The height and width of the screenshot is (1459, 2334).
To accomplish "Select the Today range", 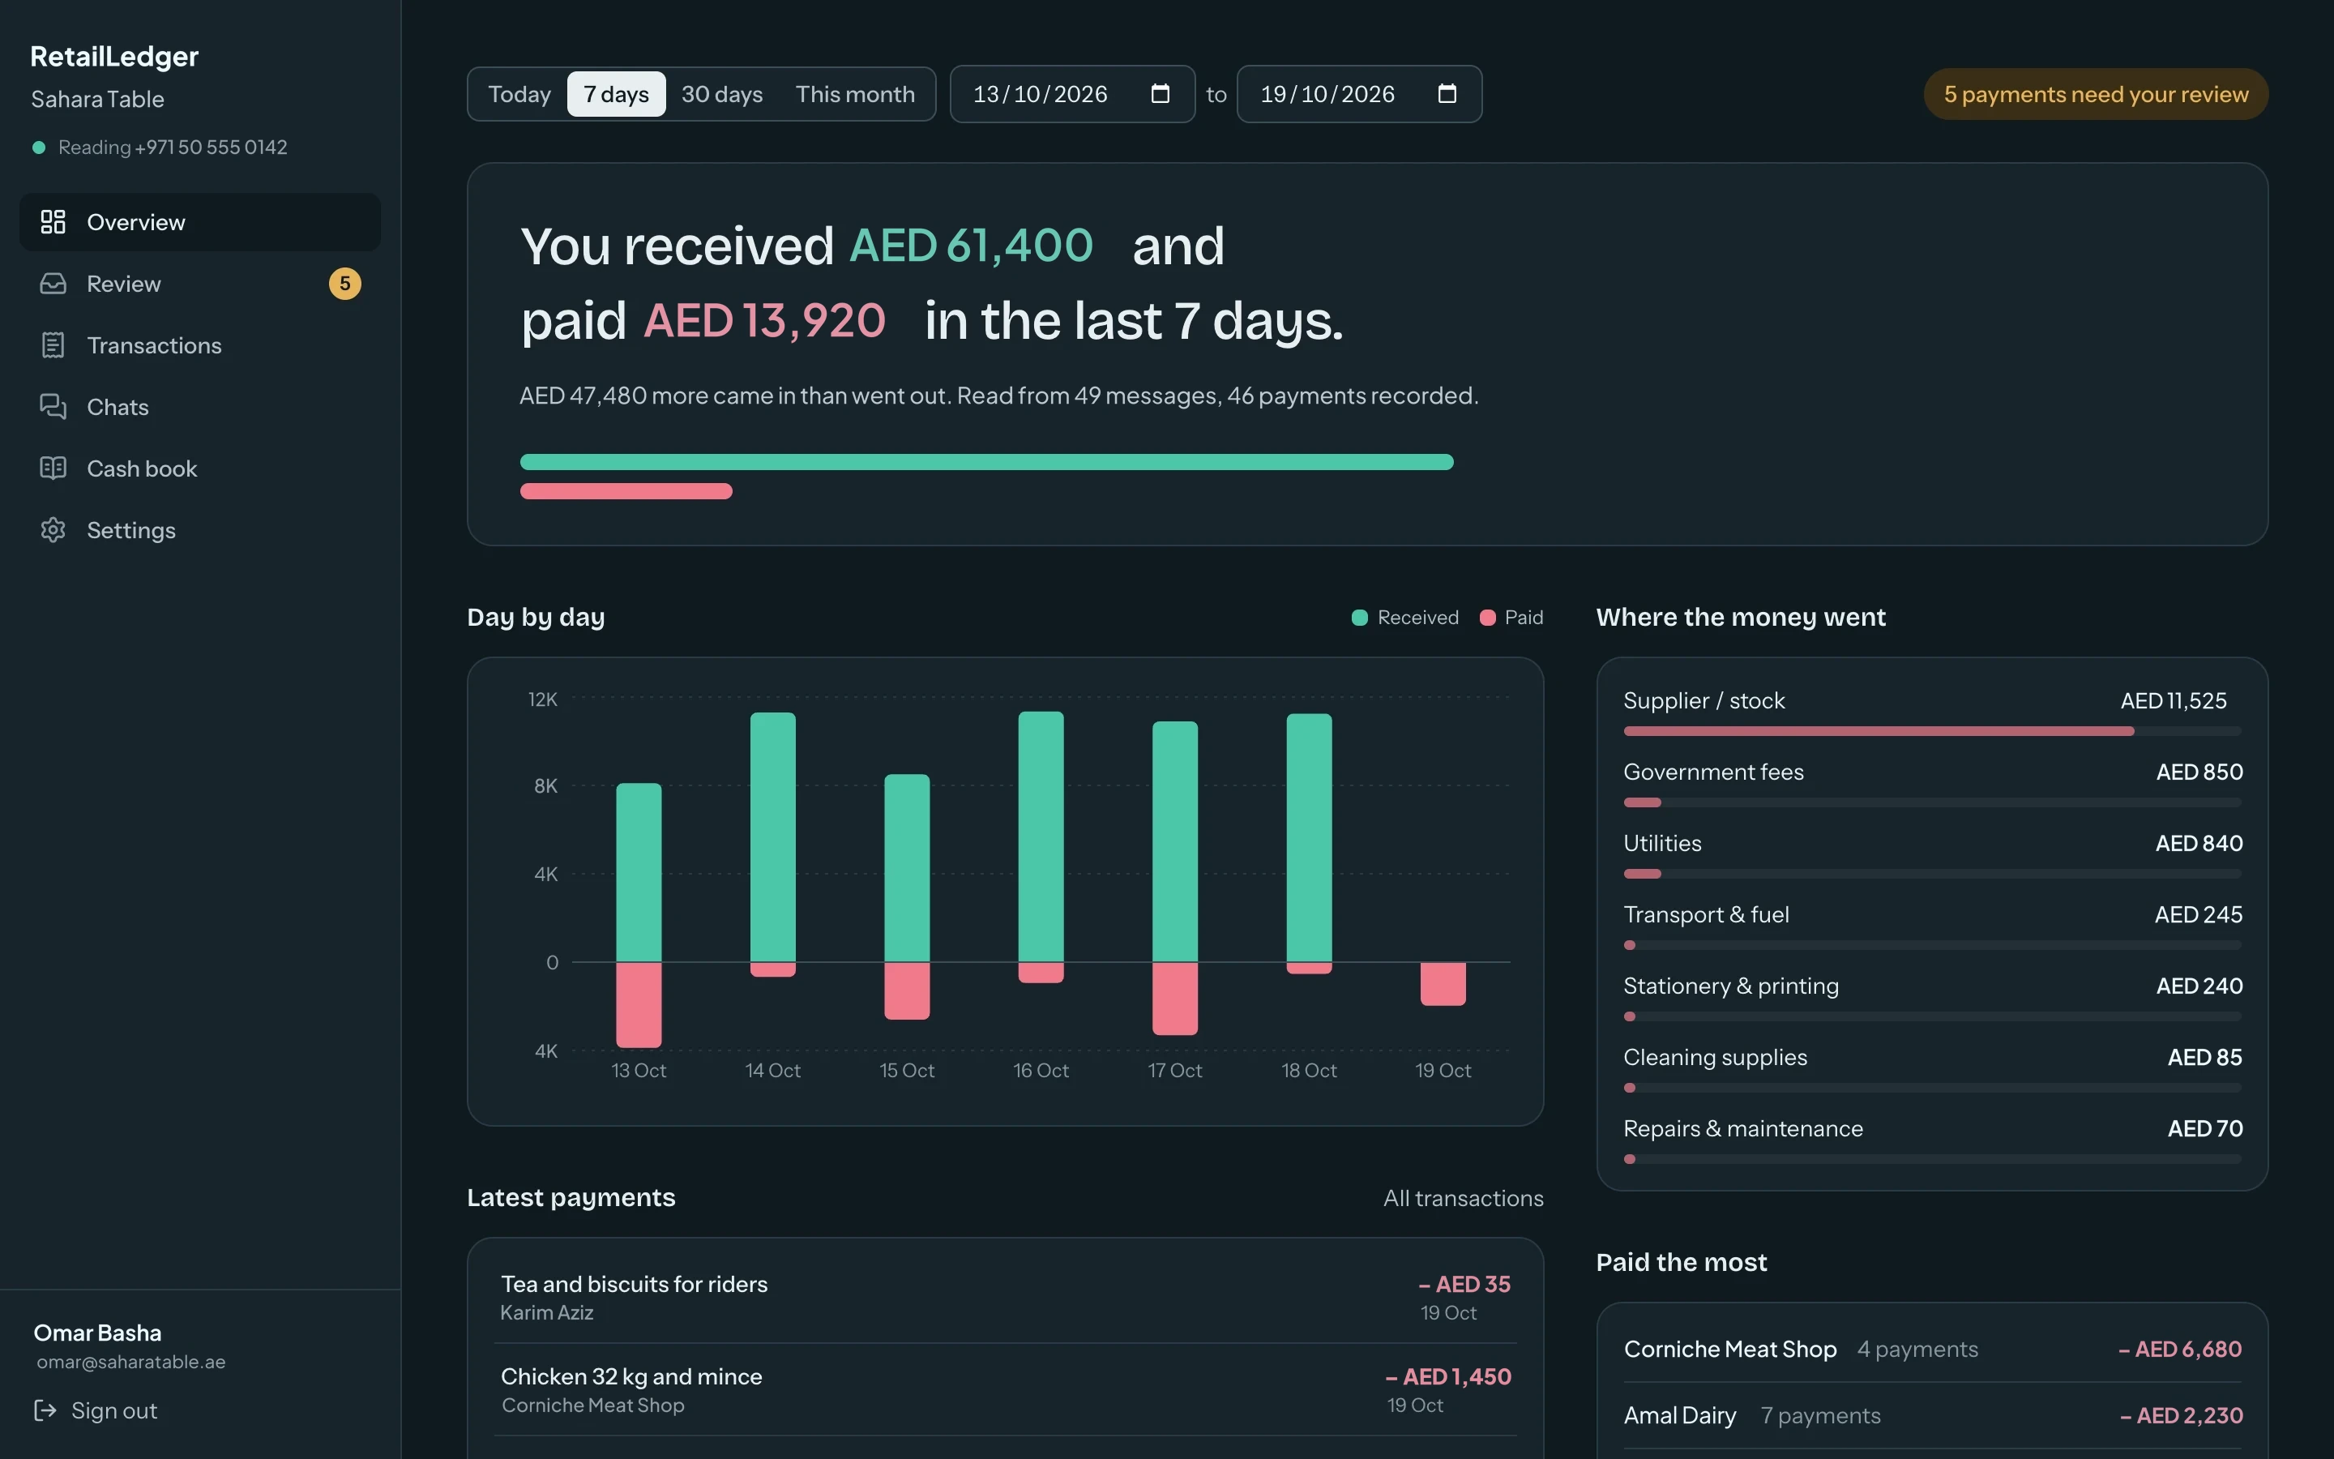I will coord(519,95).
